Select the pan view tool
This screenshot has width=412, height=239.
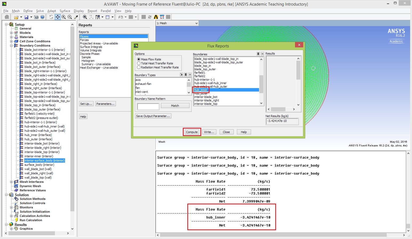point(58,17)
